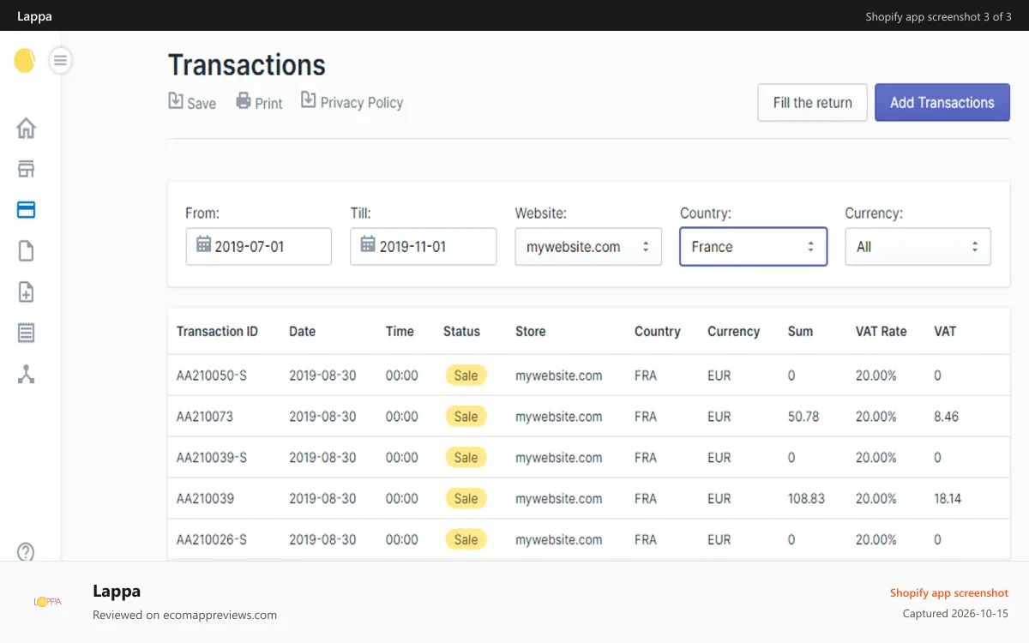The image size is (1029, 643).
Task: Open the help question mark icon
Action: [27, 552]
